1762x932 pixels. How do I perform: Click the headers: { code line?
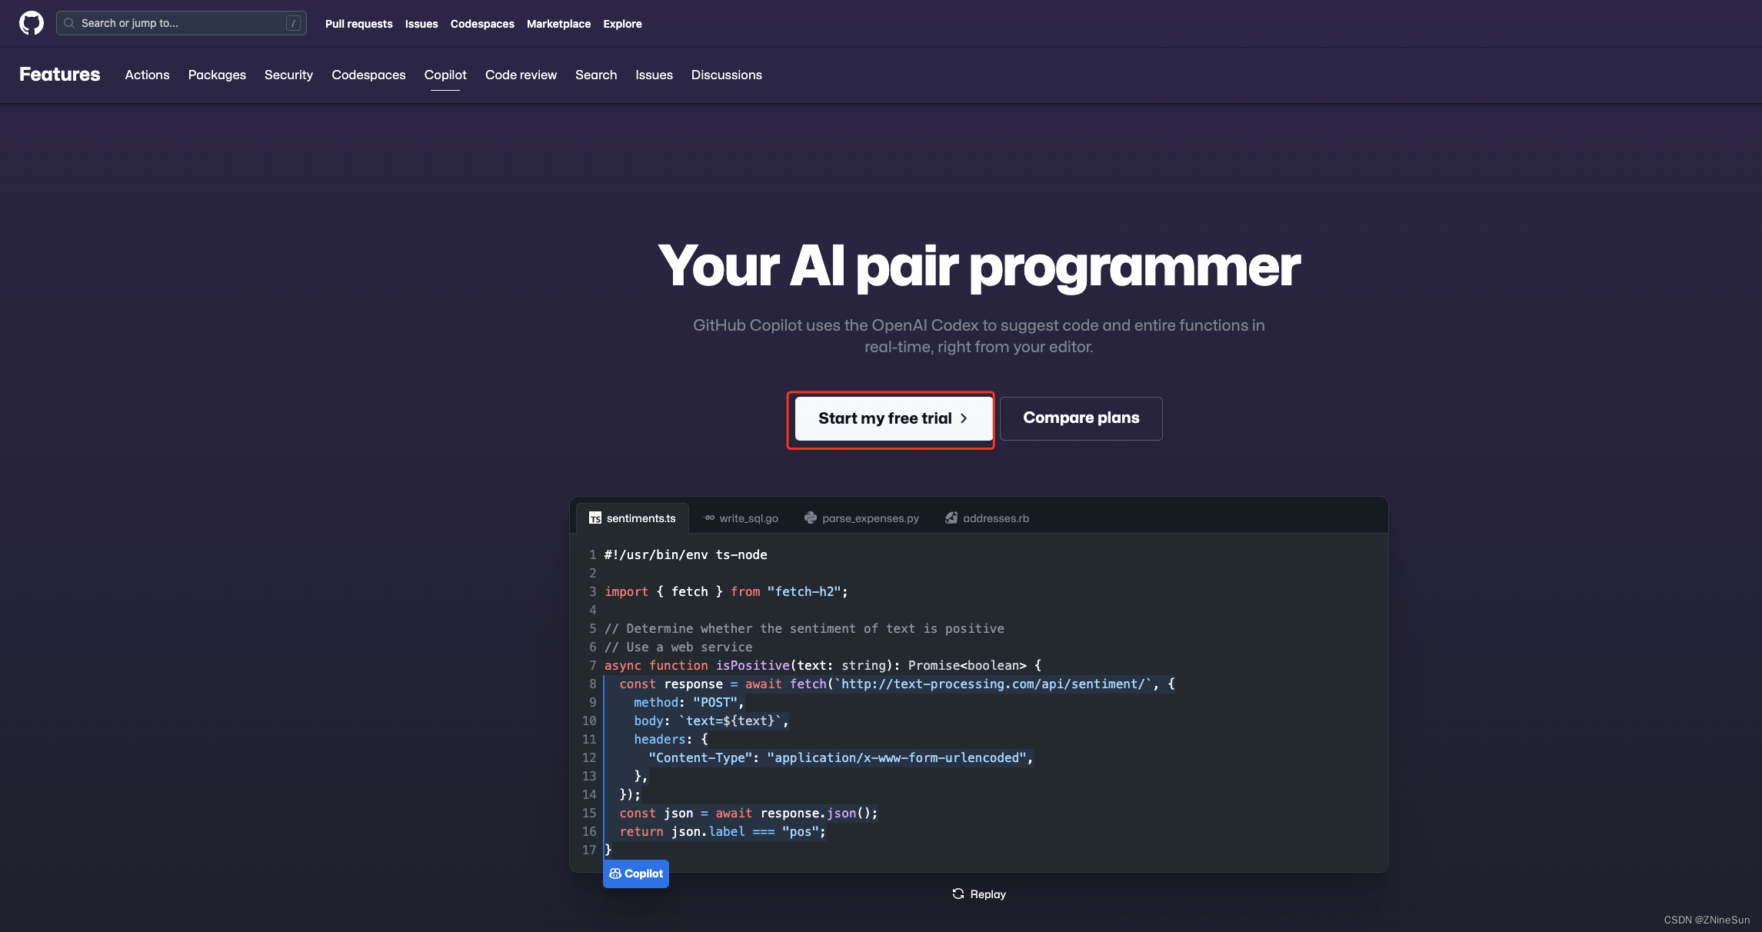tap(671, 739)
